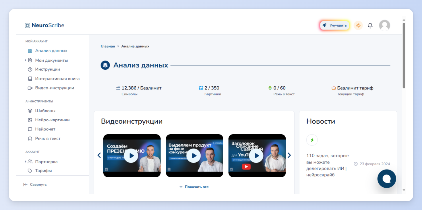Screen dimensions: 422x210
Task: Open Нейро-картинки tool
Action: (53, 120)
